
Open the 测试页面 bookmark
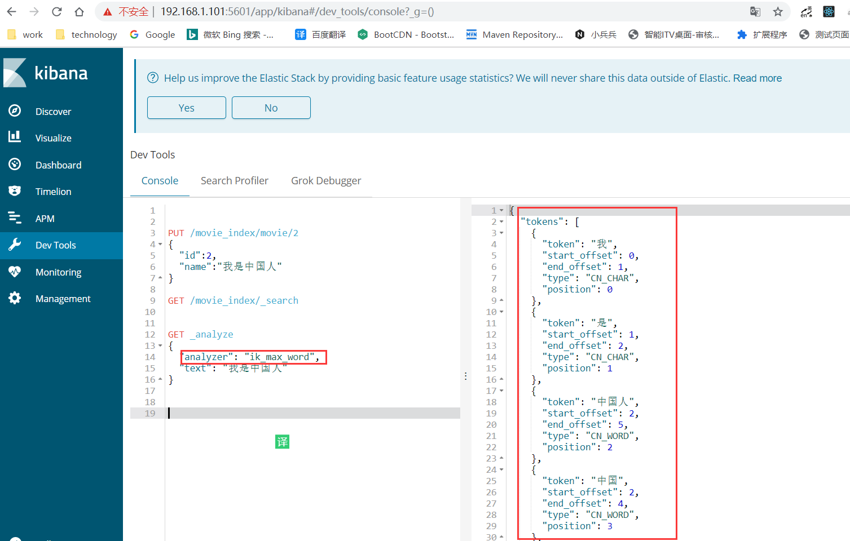click(x=824, y=34)
